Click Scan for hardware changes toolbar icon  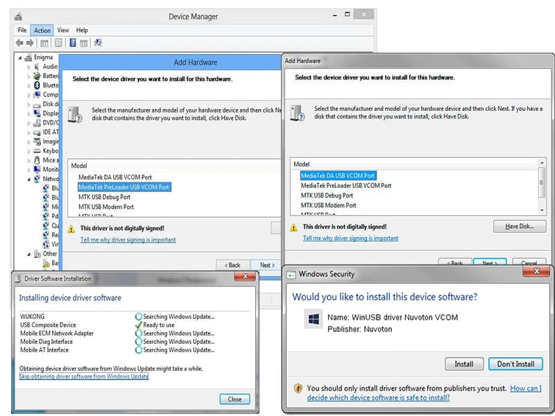(98, 43)
